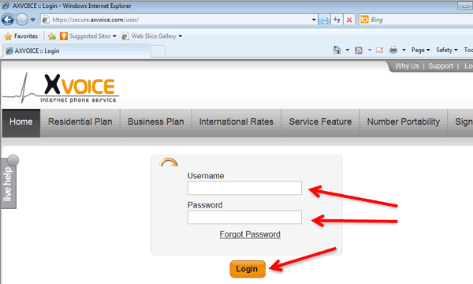Expand the Feeds dropdown arrow

tap(370, 50)
